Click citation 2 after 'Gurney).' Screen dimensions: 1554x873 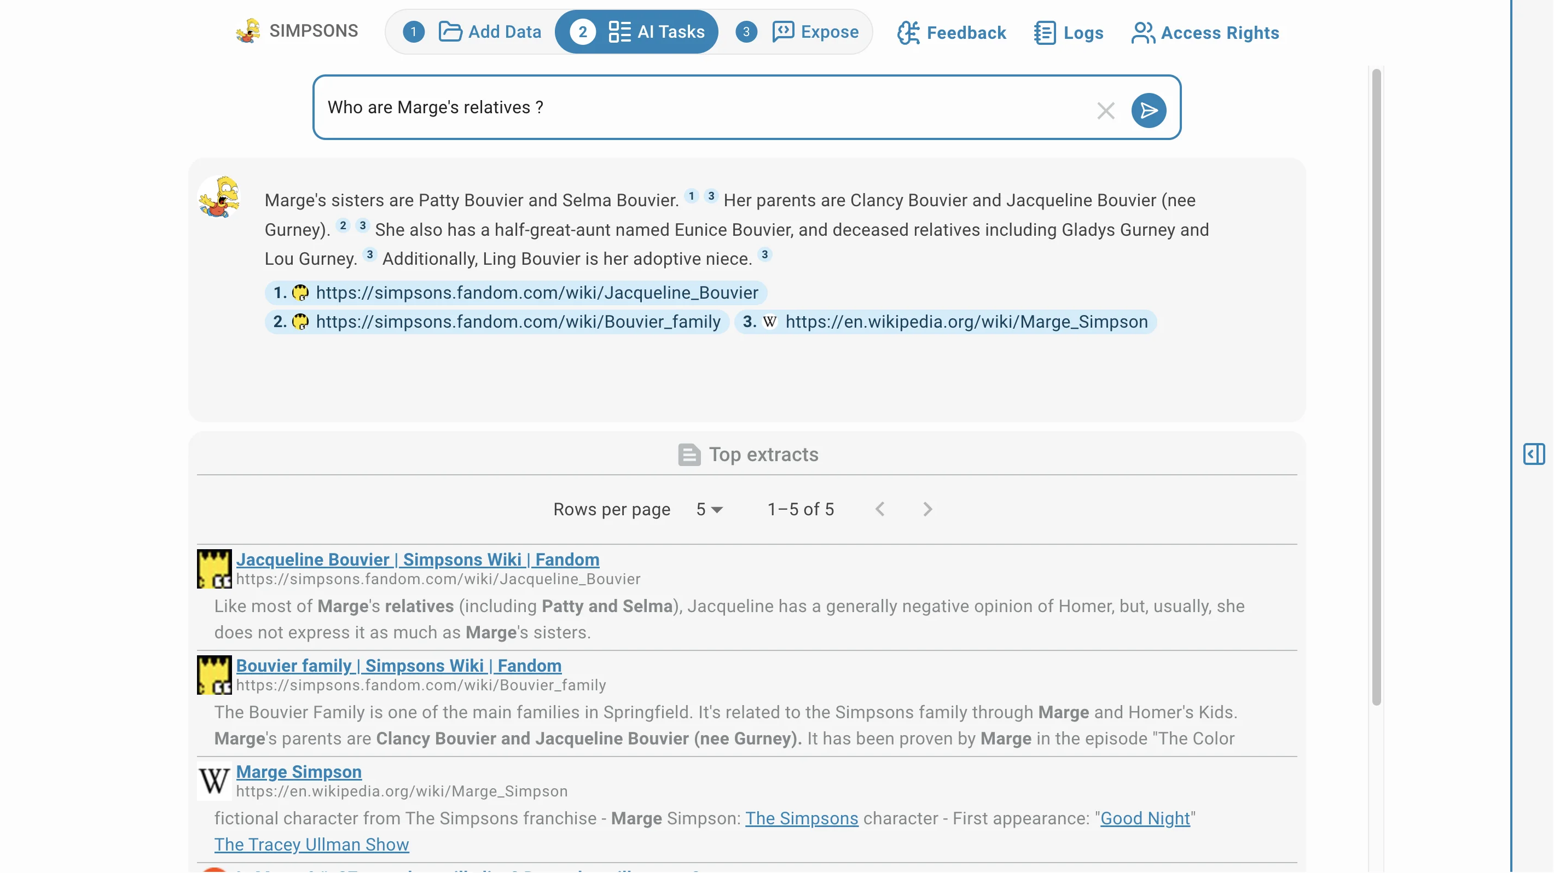click(343, 225)
